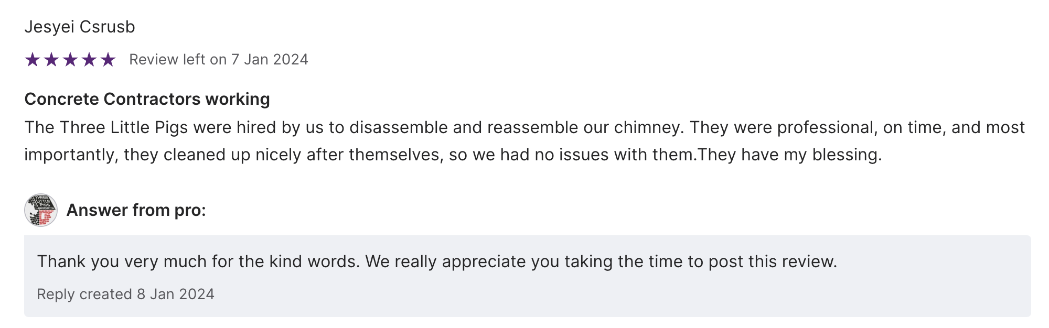
Task: Click the "Reply created 8 Jan 2024" timestamp
Action: [x=125, y=294]
